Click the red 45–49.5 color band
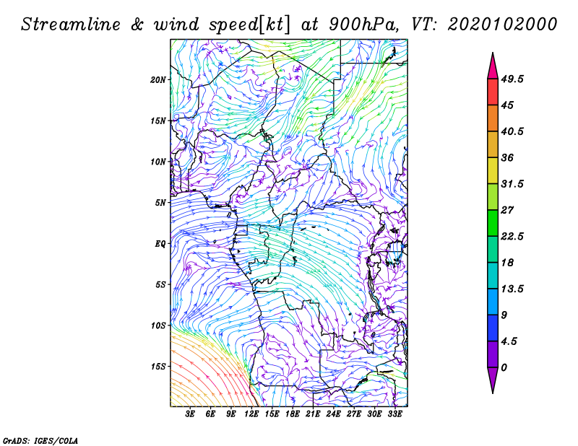The width and height of the screenshot is (578, 446). (493, 92)
